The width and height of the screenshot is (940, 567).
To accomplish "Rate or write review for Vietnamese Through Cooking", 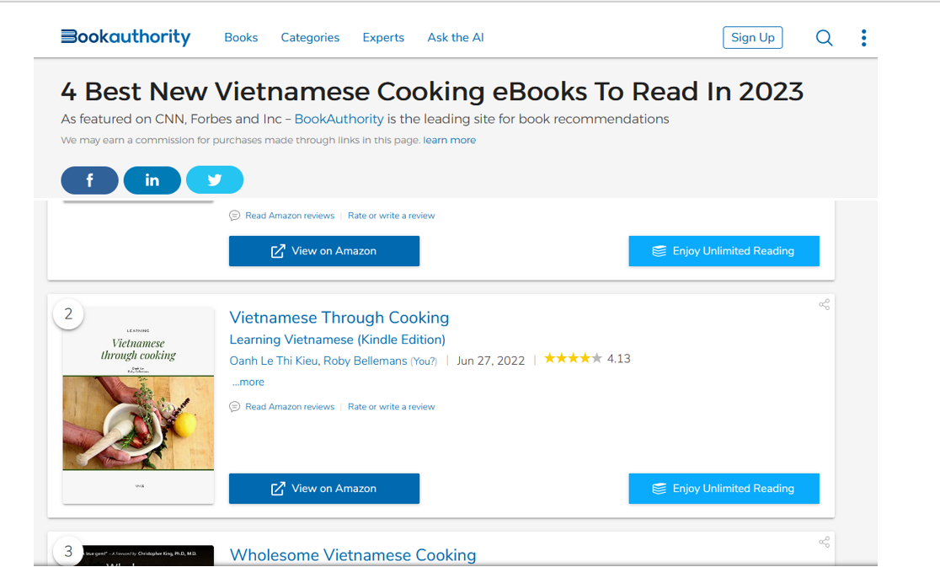I will pos(392,406).
